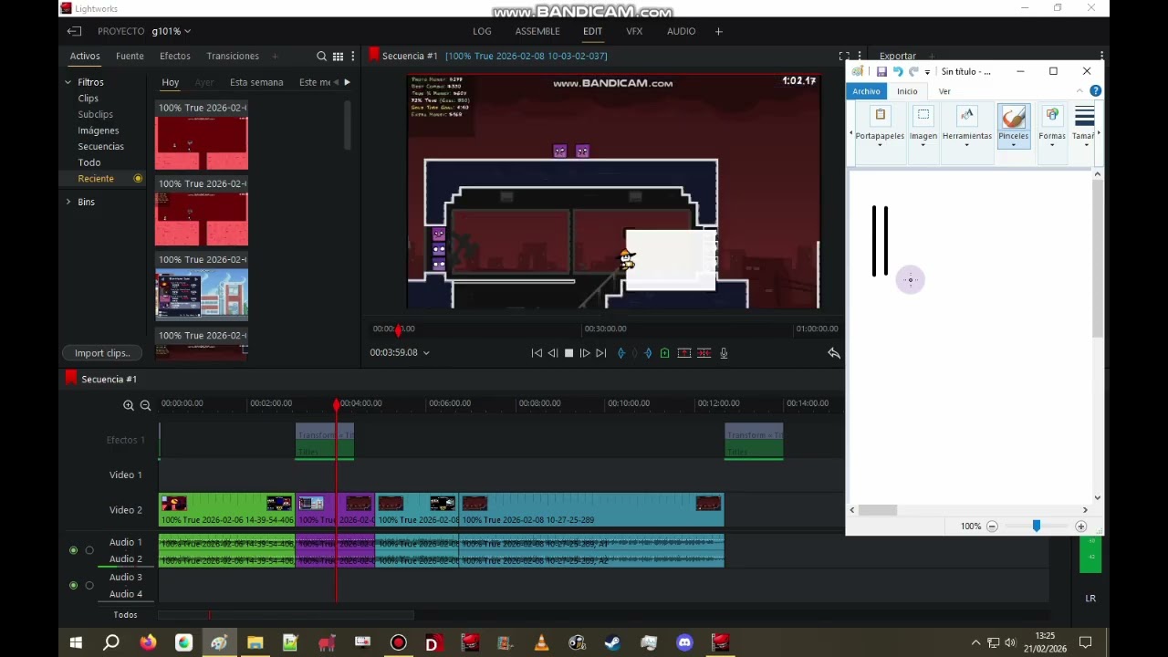Click the viewer scrub bar red playhead
The image size is (1168, 657).
pyautogui.click(x=398, y=330)
